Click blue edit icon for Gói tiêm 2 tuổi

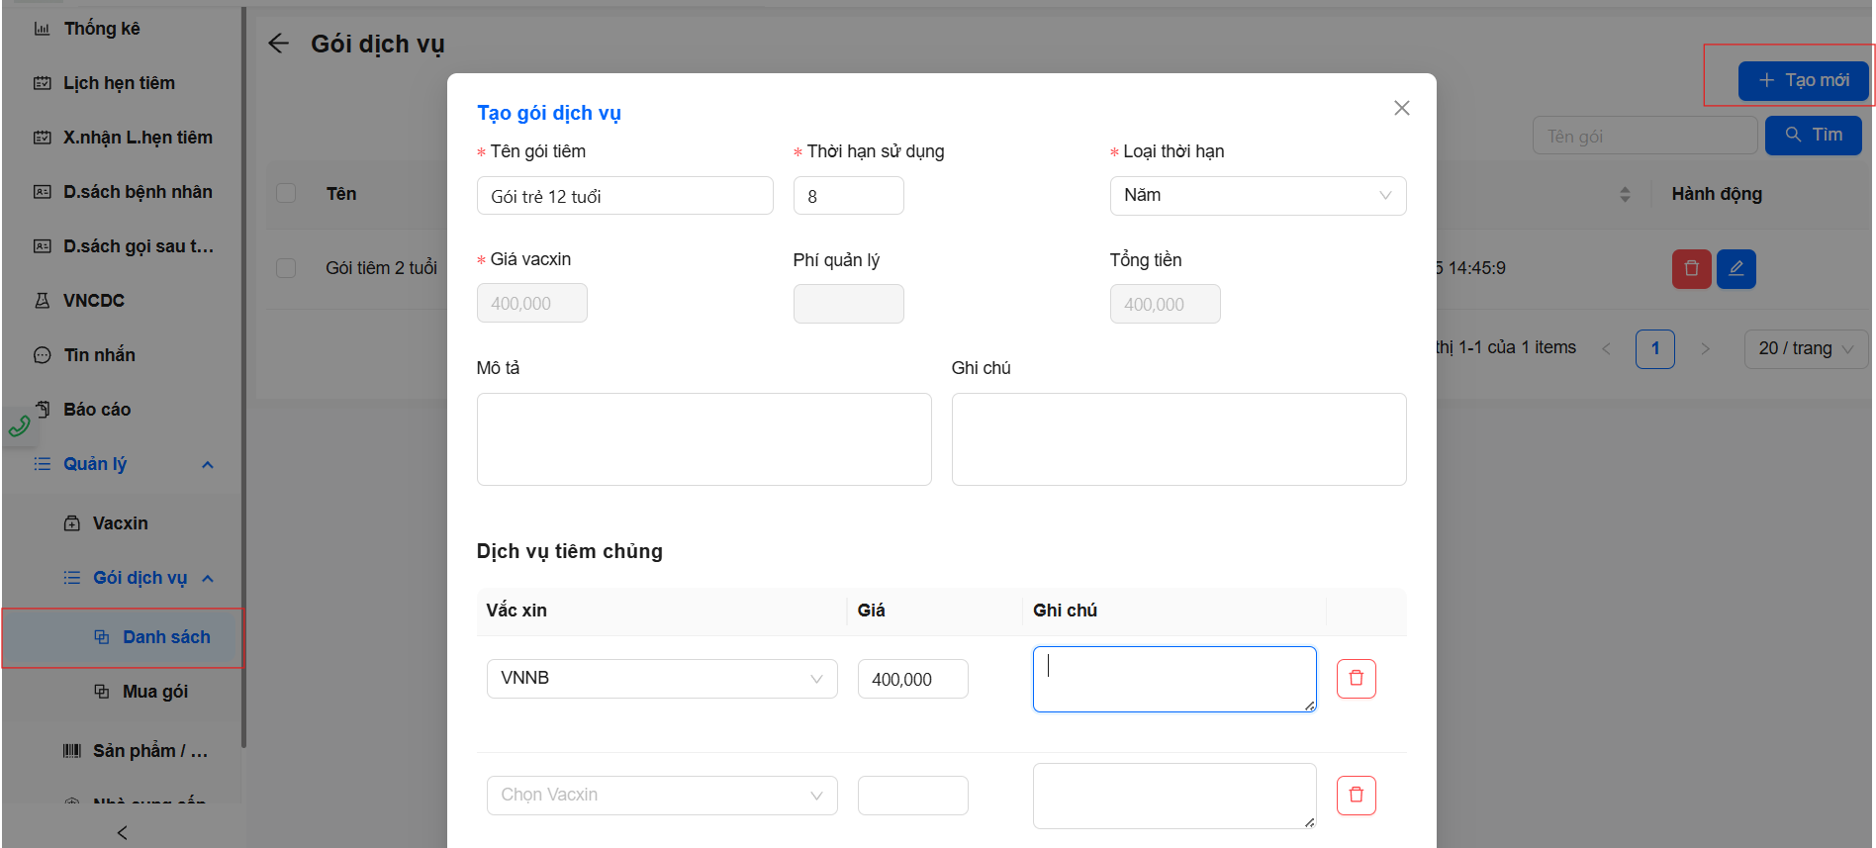1735,269
